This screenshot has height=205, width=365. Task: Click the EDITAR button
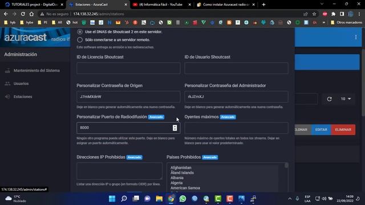[321, 130]
